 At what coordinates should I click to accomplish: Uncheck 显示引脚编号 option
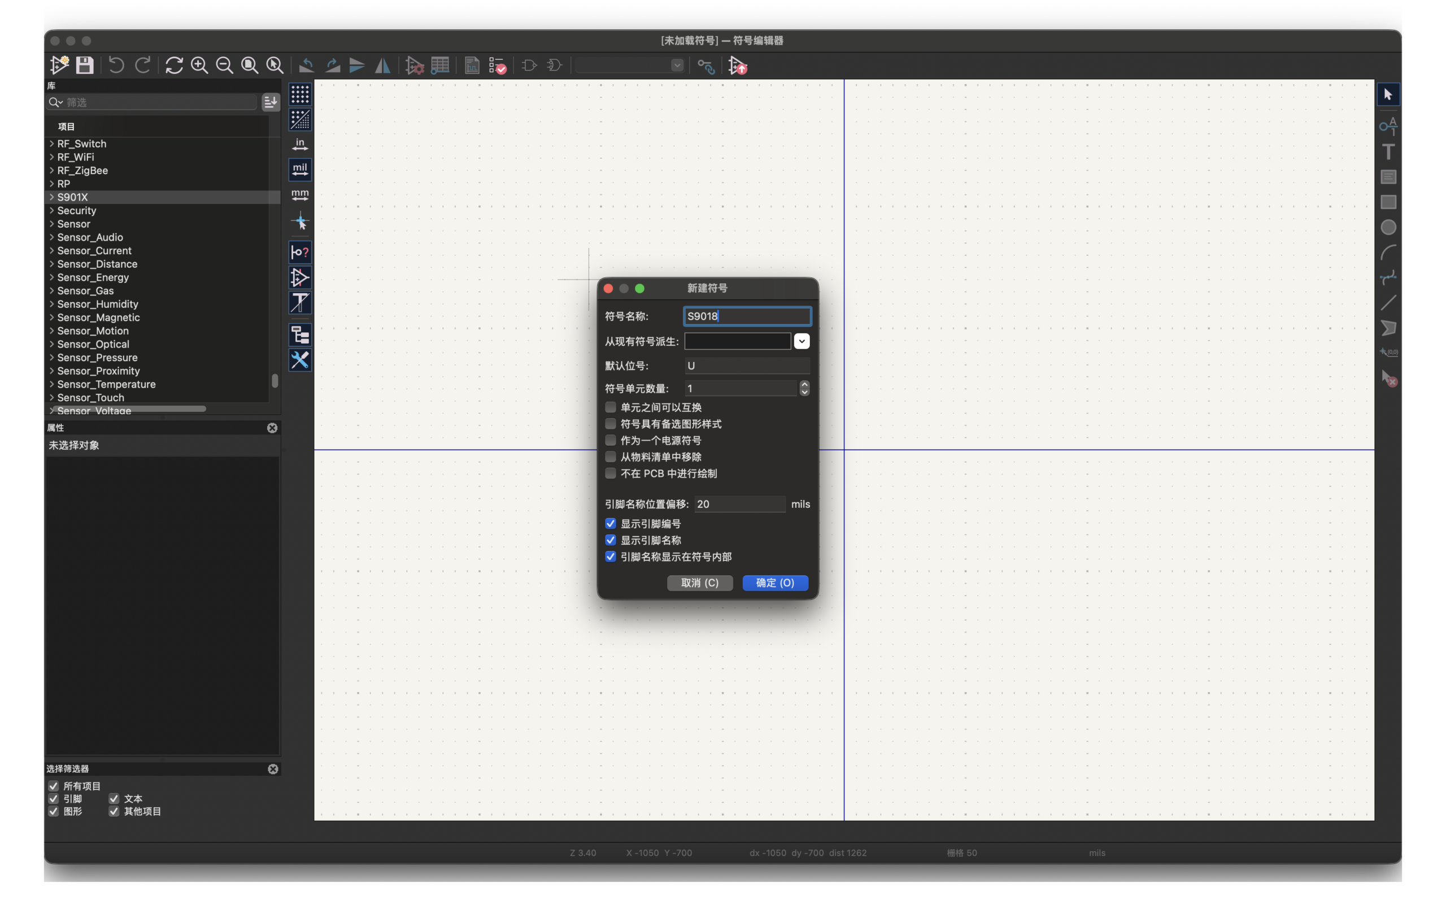click(611, 524)
